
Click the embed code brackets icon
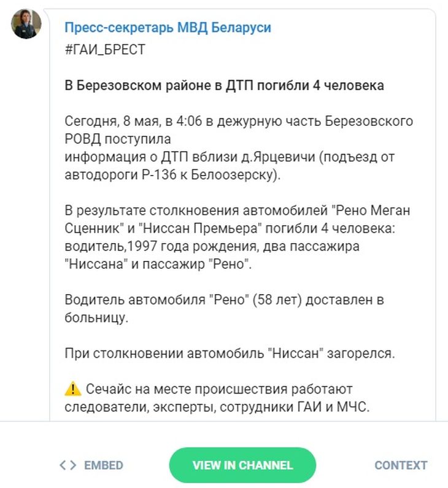coord(68,465)
